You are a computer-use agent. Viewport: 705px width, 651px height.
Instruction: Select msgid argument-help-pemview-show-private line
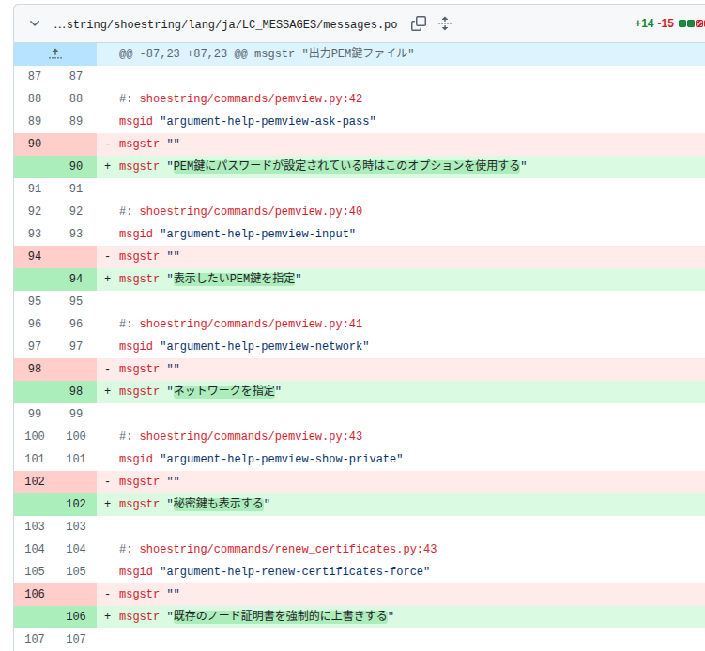tap(261, 459)
